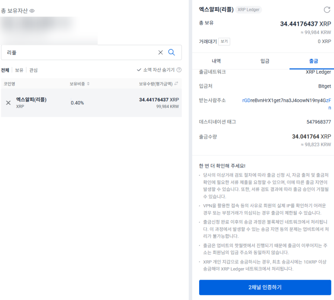Click the XRP Ledger network badge
The image size is (334, 300).
click(x=248, y=9)
